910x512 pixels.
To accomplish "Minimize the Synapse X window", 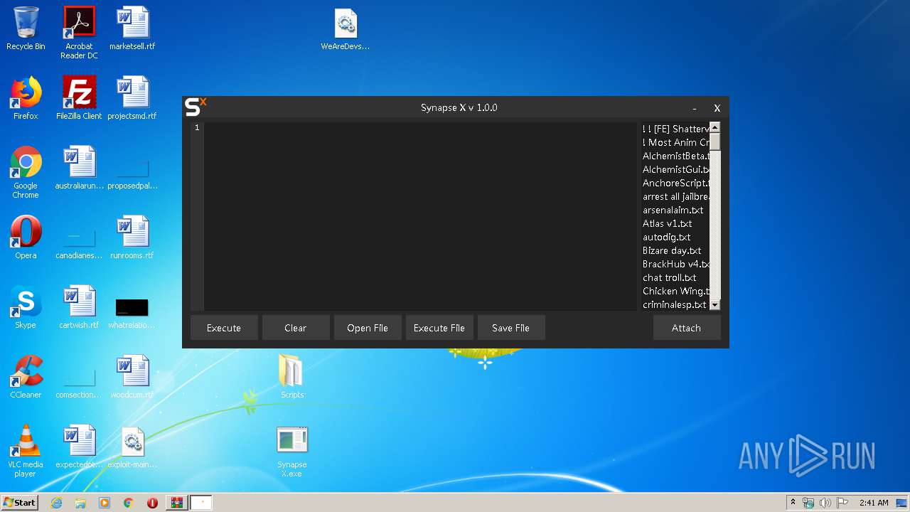I will point(695,108).
